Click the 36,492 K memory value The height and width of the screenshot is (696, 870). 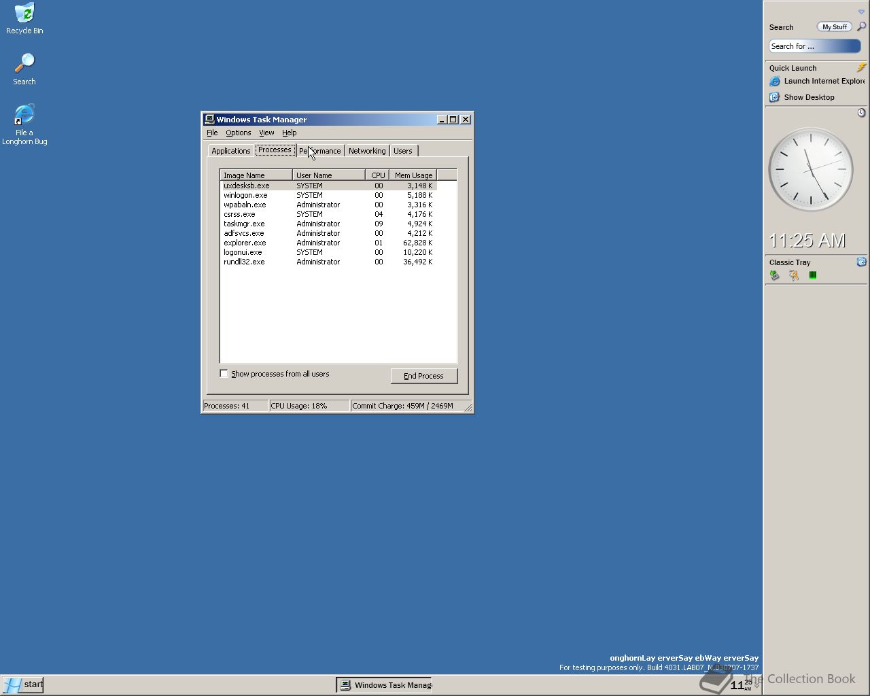click(417, 262)
